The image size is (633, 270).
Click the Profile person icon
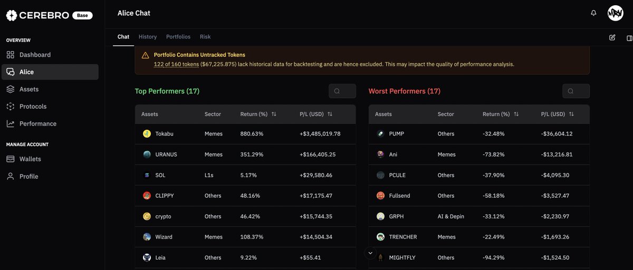pyautogui.click(x=11, y=177)
